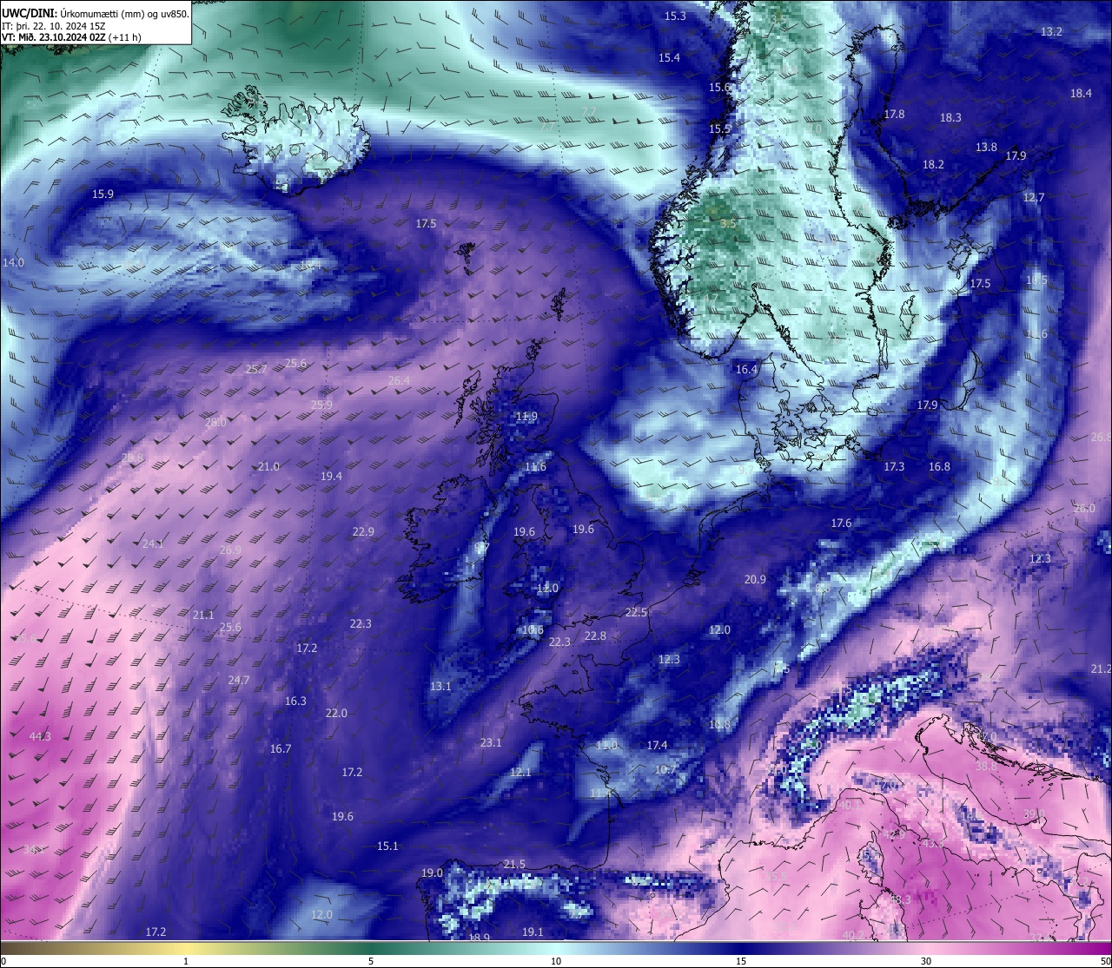Select the 15.3 value at the top

[675, 16]
